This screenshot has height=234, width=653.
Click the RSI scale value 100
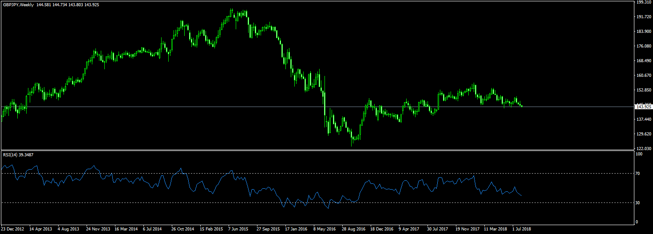pos(639,154)
